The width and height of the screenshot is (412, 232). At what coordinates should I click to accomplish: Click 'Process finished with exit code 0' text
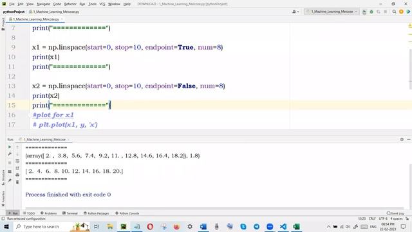(68, 195)
